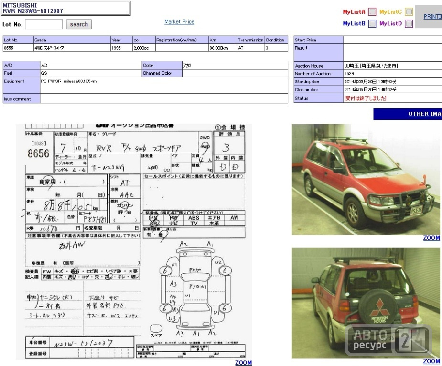442x366 pixels.
Task: Click the auction sheet image
Action: point(134,242)
